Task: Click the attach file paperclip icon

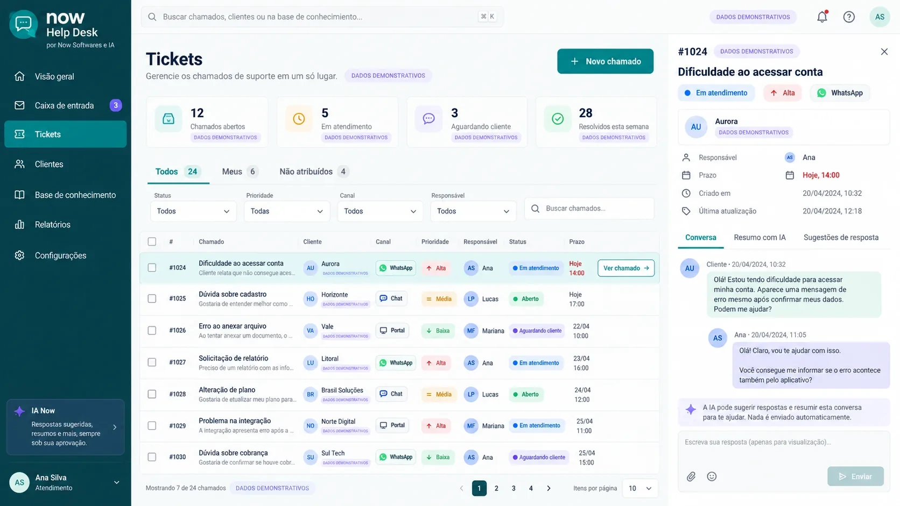Action: coord(691,476)
